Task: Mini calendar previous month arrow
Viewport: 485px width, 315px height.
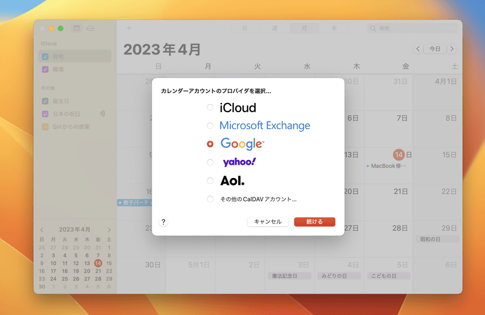Action: coord(42,230)
